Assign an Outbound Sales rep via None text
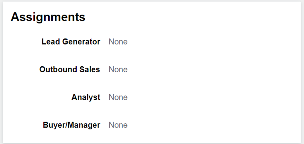 point(118,69)
